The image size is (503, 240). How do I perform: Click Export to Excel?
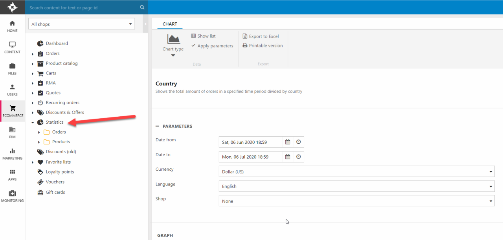coord(261,36)
